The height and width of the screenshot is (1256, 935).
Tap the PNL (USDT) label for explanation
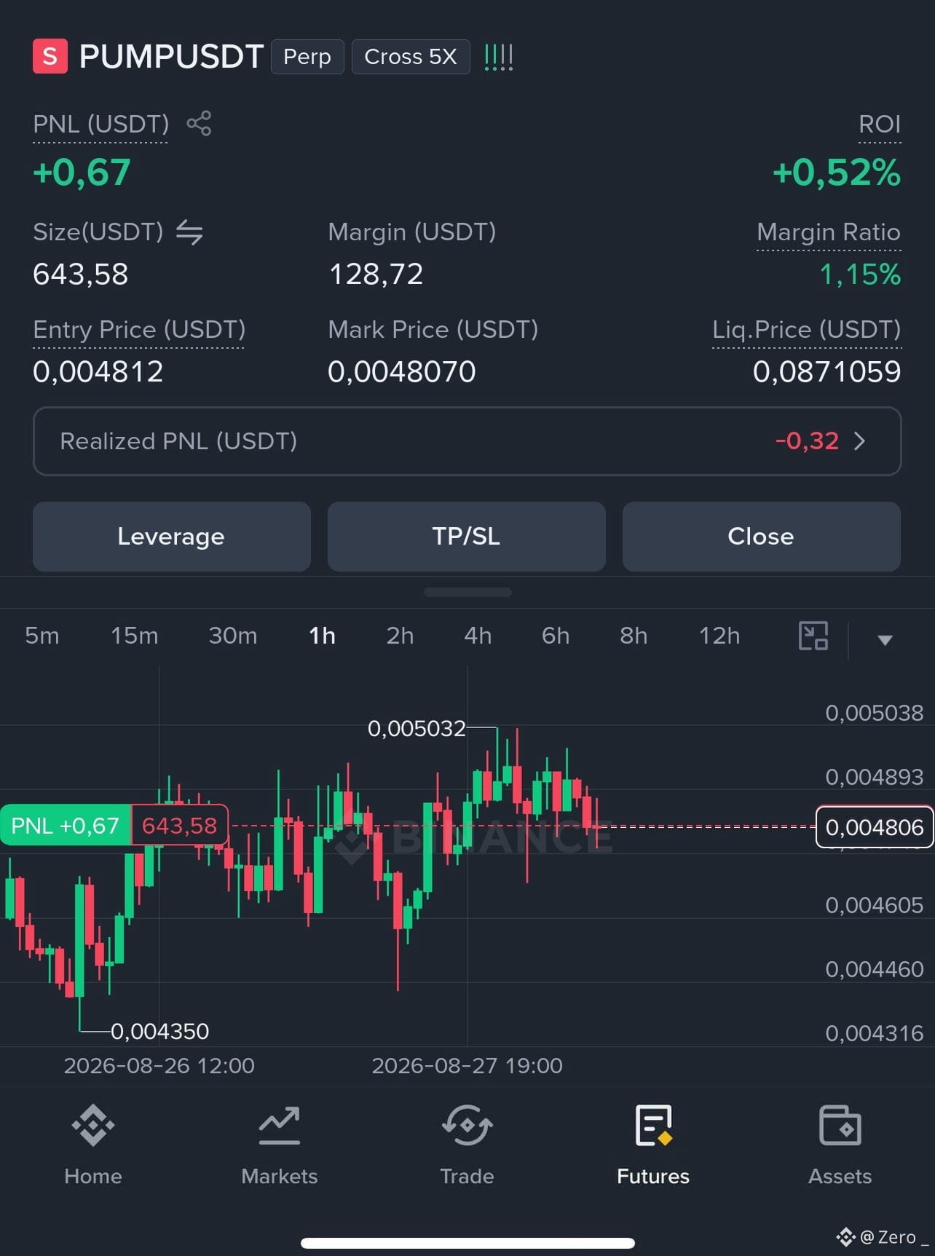100,124
